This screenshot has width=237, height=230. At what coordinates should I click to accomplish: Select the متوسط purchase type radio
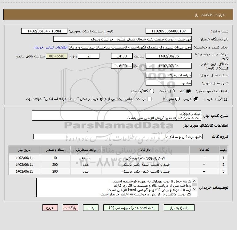pos(178,99)
